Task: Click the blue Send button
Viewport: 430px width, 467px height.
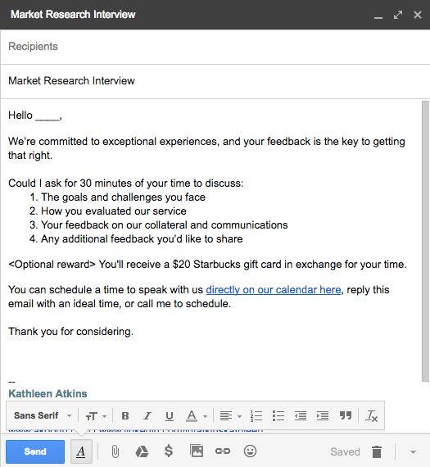Action: [x=35, y=451]
